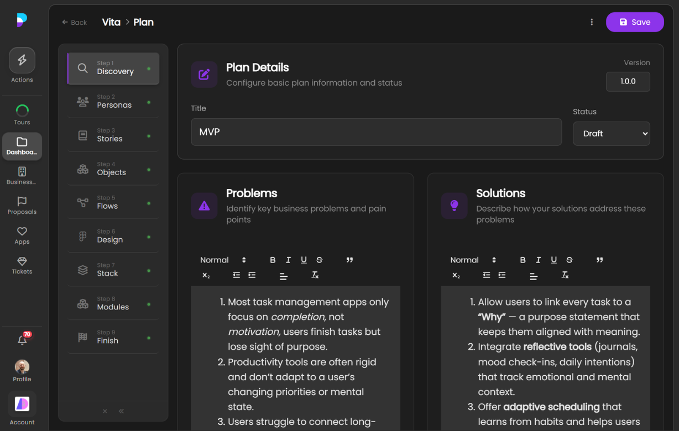The image size is (679, 431).
Task: Open the three-dot overflow menu
Action: tap(592, 22)
